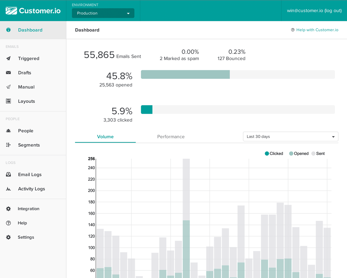Click the Dashboard sidebar icon
This screenshot has width=347, height=278.
(8, 30)
